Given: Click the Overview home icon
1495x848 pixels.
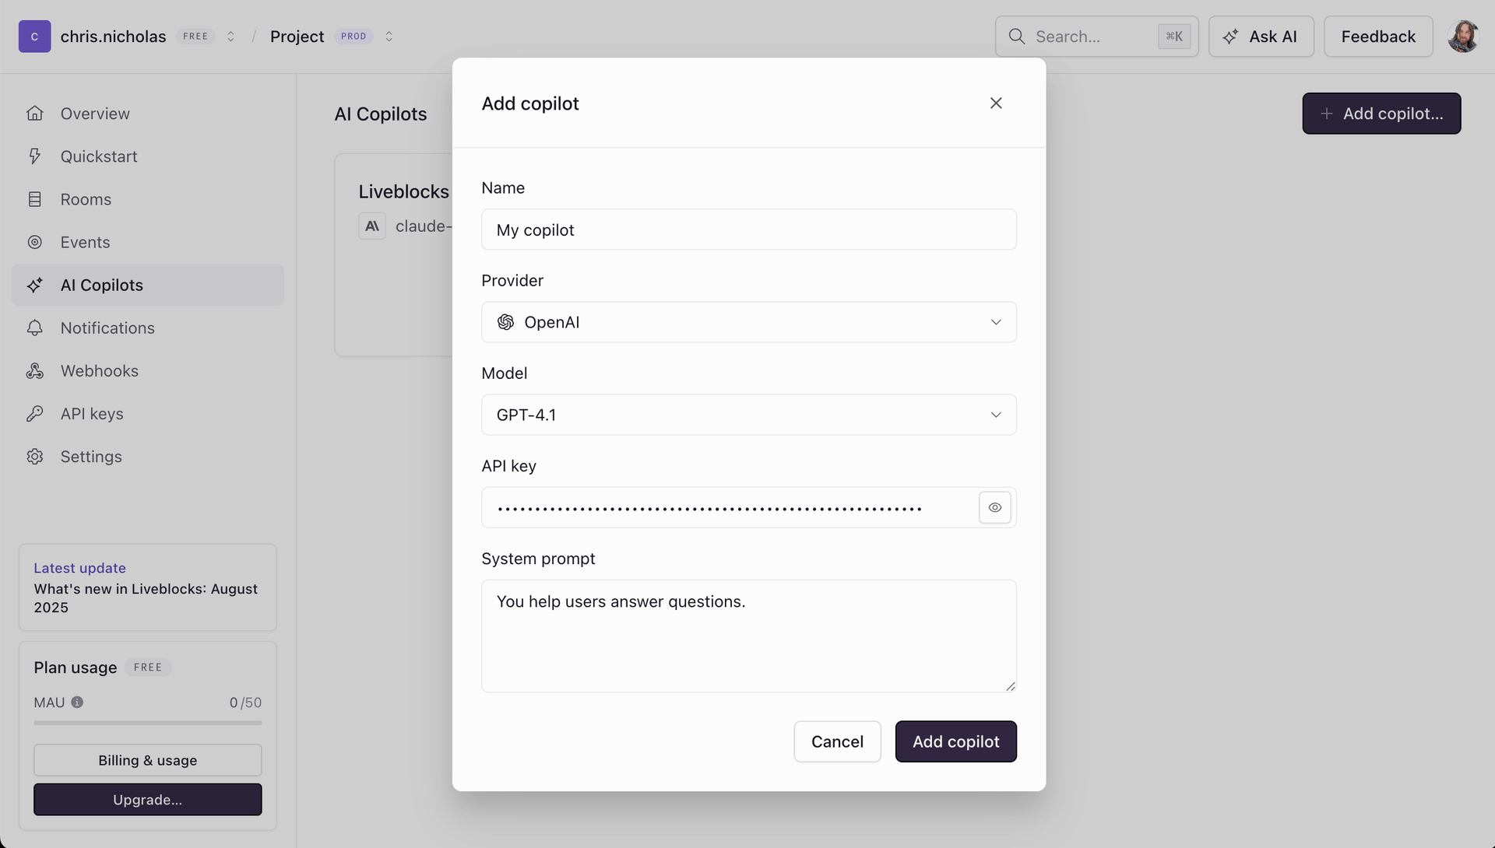Looking at the screenshot, I should click(x=35, y=113).
